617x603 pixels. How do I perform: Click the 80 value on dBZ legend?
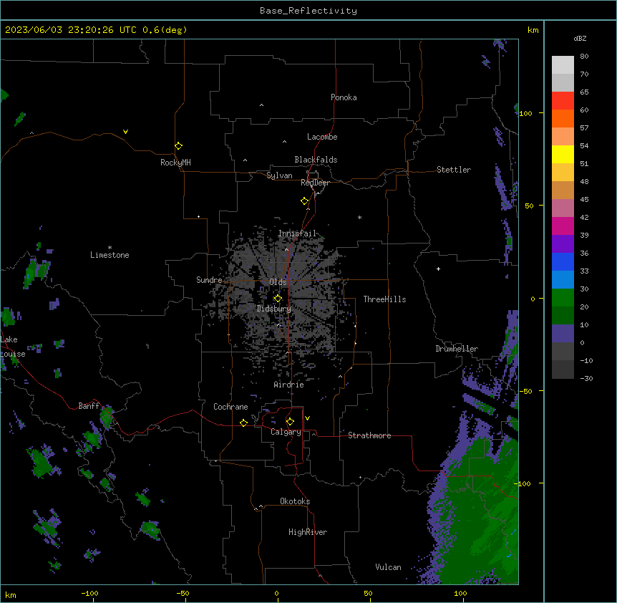point(584,57)
